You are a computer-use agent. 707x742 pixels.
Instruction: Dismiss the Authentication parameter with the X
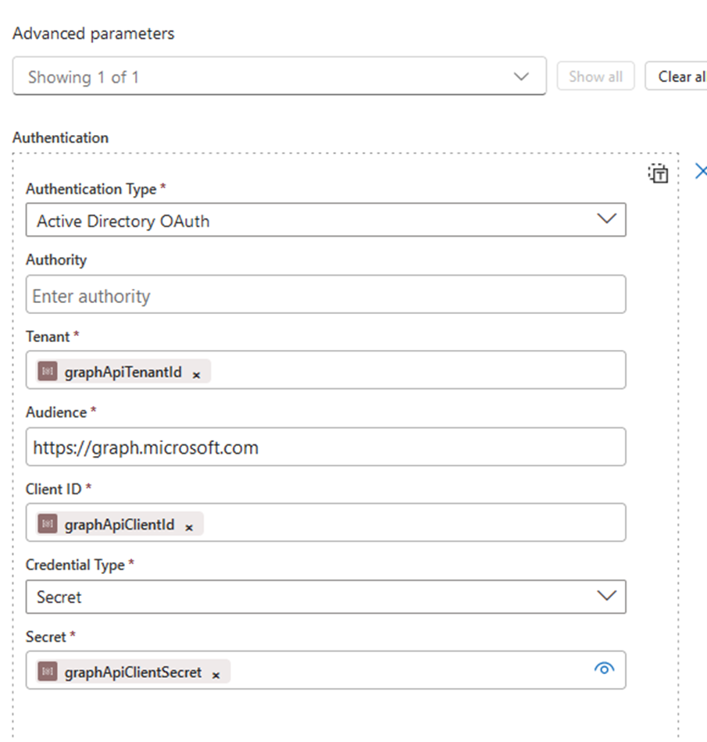[701, 171]
